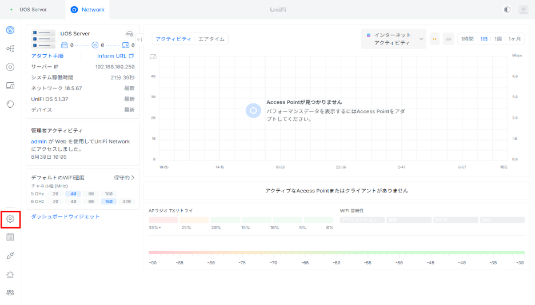Open the Topology view icon
Image resolution: width=535 pixels, height=305 pixels.
coord(10,49)
